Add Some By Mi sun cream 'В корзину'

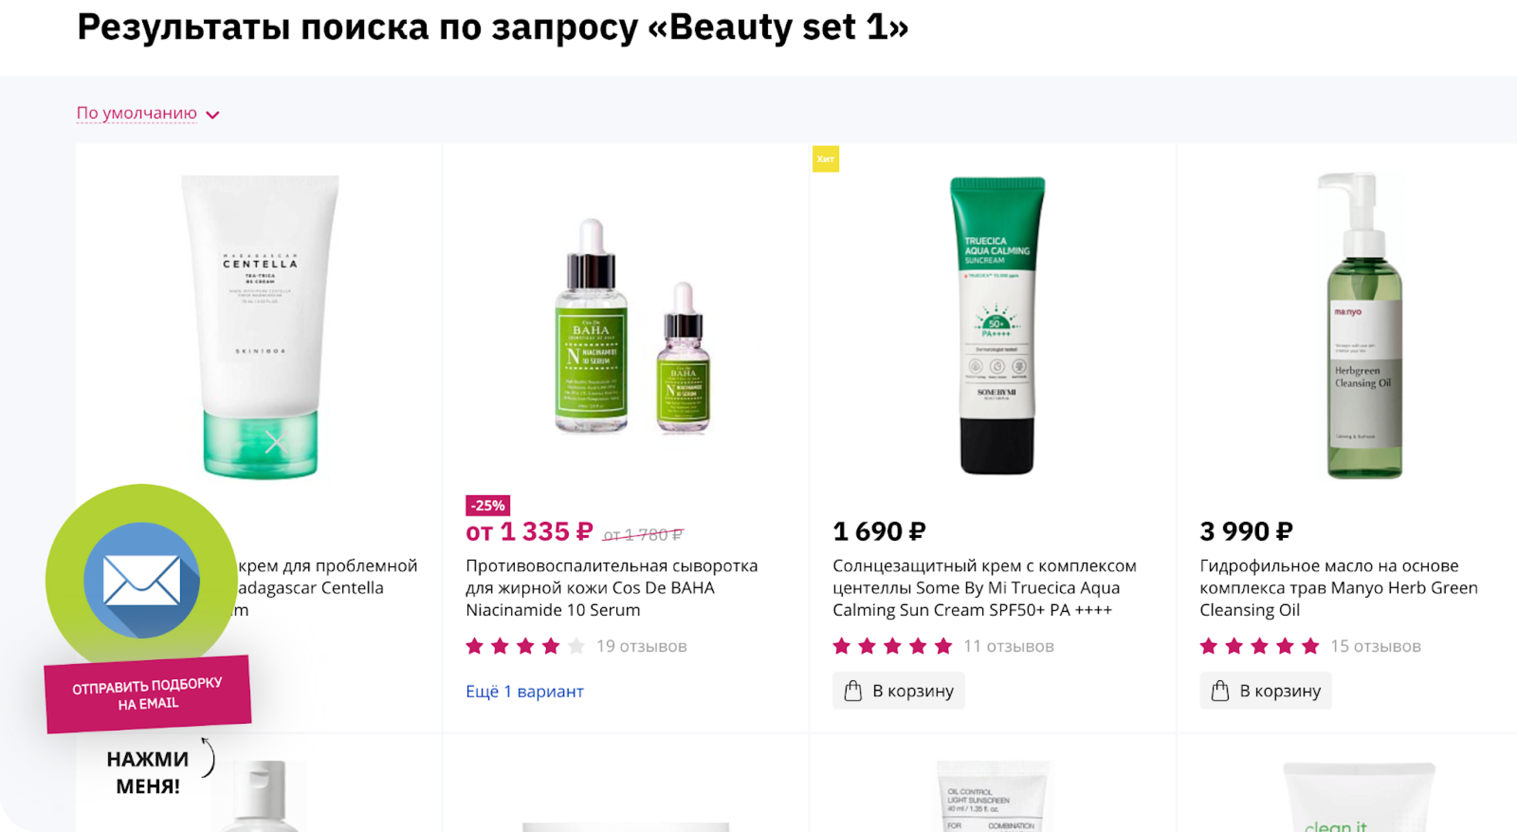click(899, 691)
